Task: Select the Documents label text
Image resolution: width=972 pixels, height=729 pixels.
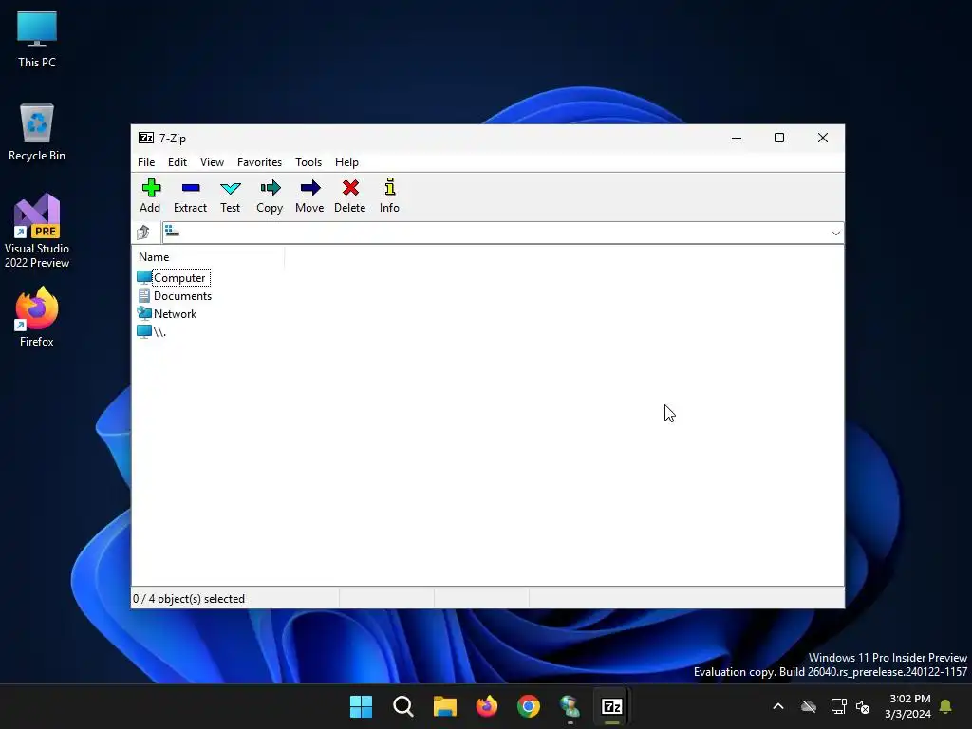Action: (x=183, y=296)
